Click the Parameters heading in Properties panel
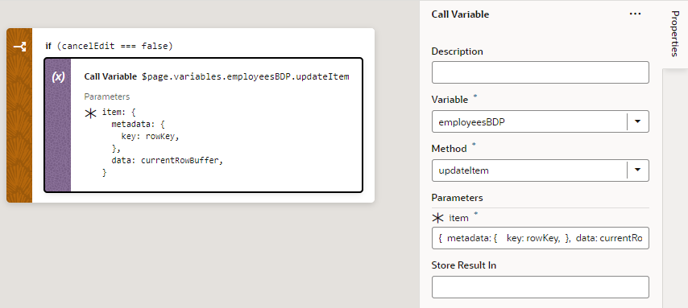 [458, 198]
